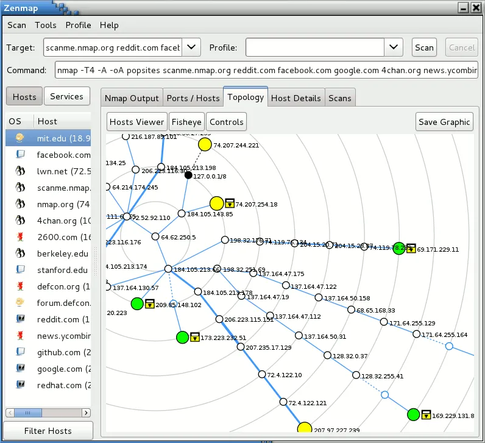This screenshot has width=485, height=443.
Task: Click the Filter Hosts button
Action: tap(48, 431)
